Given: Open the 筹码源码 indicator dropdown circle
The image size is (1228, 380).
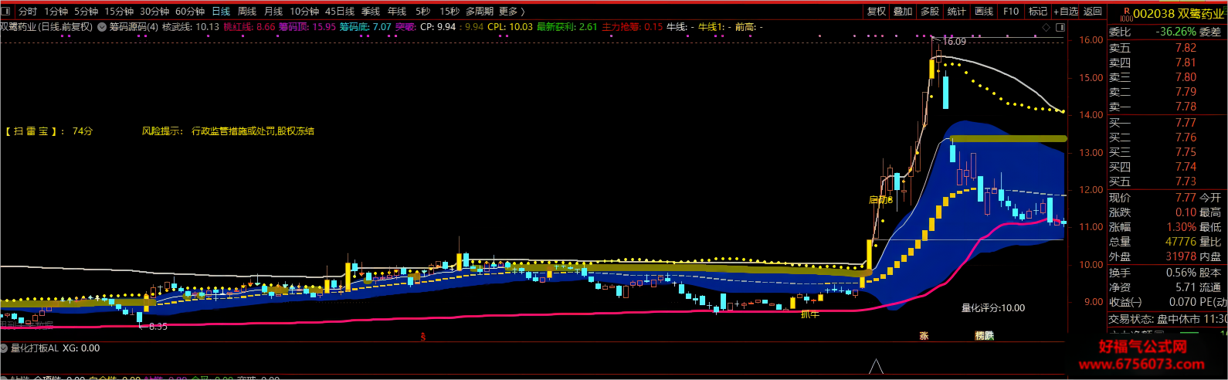Looking at the screenshot, I should click(102, 27).
